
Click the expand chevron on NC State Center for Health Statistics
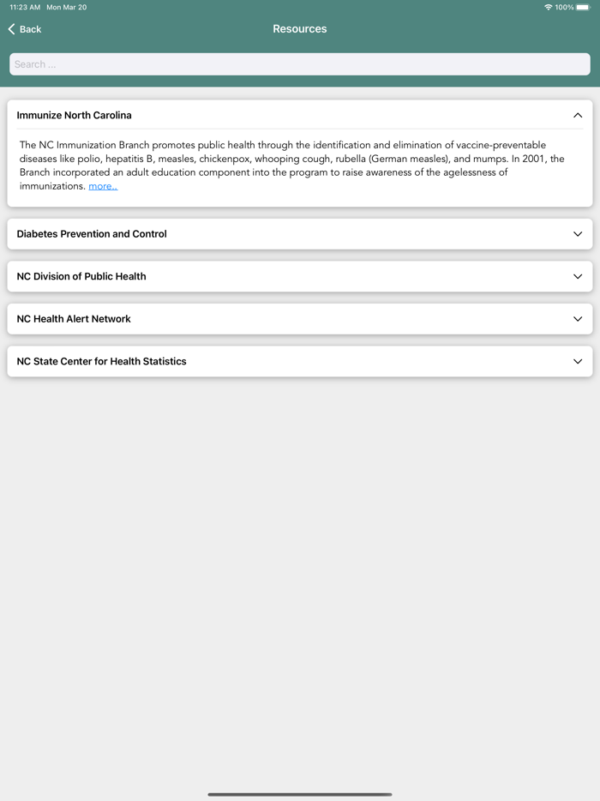[x=579, y=361]
